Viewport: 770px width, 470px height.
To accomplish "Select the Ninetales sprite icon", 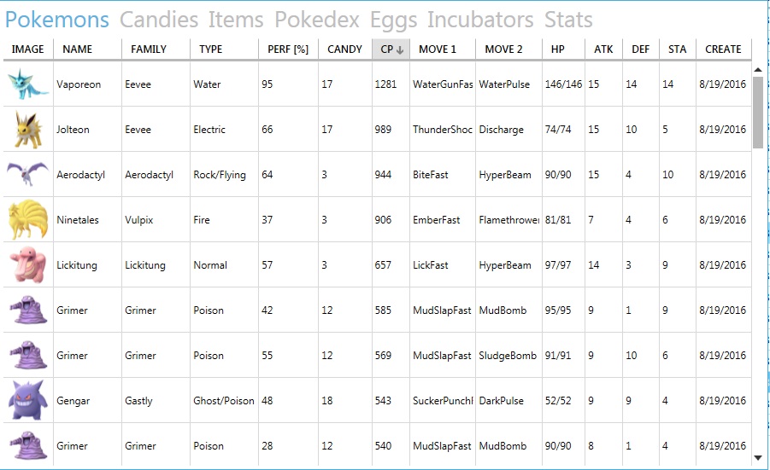I will 27,219.
